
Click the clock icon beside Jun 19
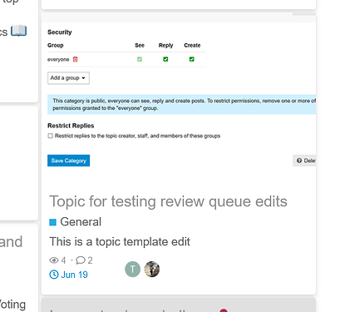coord(54,275)
